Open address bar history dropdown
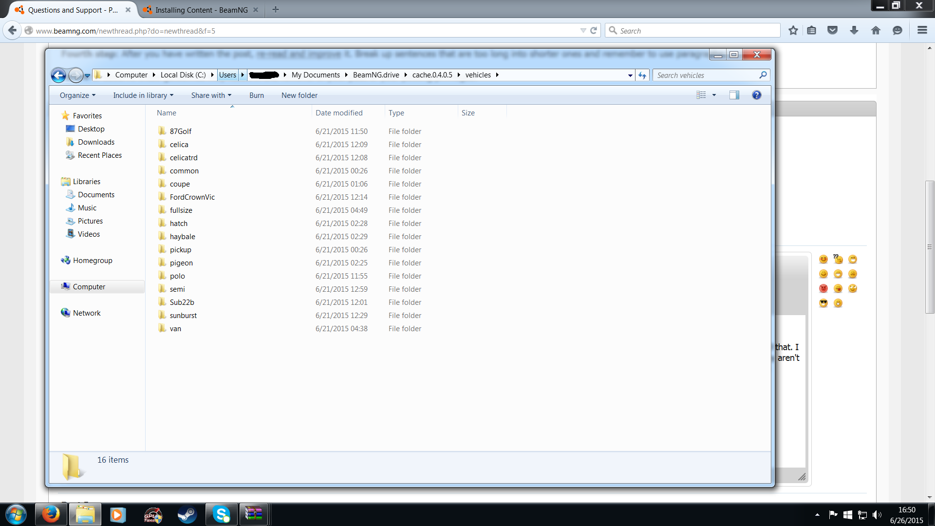The width and height of the screenshot is (935, 526). click(630, 75)
